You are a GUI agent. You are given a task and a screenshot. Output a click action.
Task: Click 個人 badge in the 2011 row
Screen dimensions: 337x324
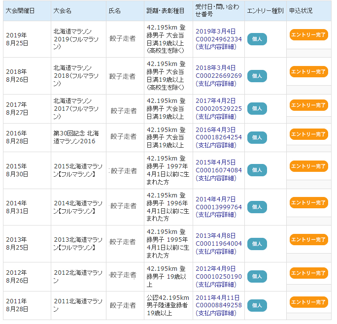(257, 305)
